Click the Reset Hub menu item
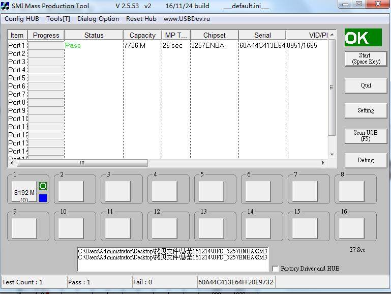Image resolution: width=391 pixels, height=294 pixels. (141, 19)
